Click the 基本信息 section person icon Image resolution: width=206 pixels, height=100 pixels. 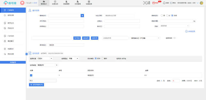point(30,11)
